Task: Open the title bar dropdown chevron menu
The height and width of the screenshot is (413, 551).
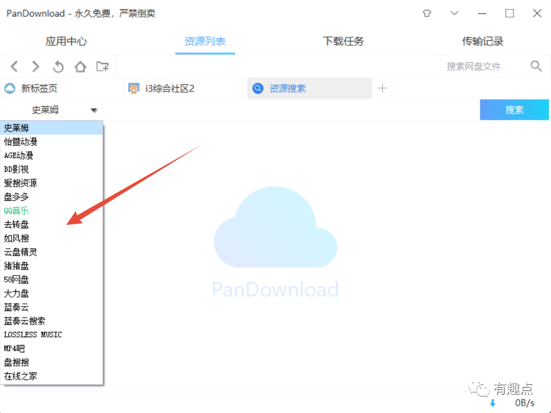Action: 454,13
